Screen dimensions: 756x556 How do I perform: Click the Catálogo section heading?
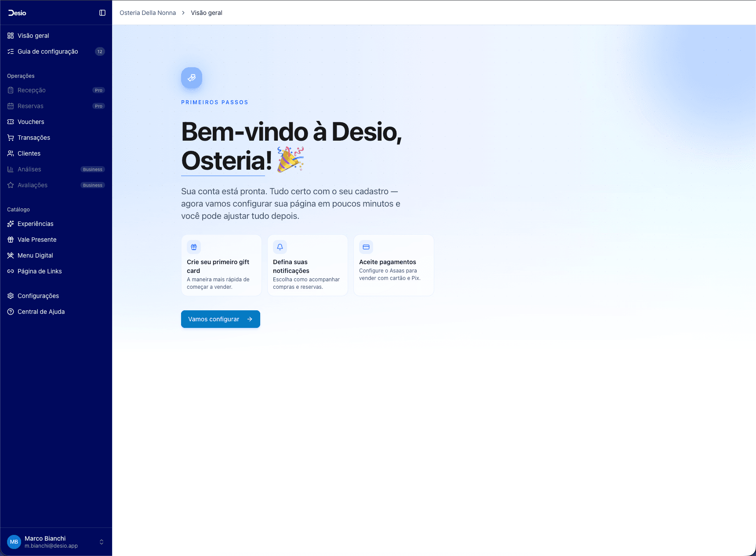(x=18, y=210)
